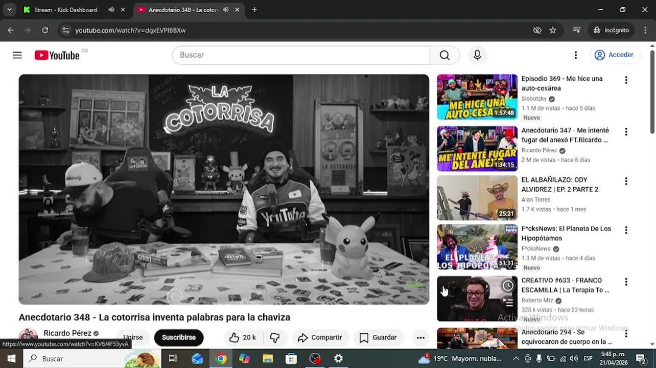Like the video with thumbs-up 20 k

[242, 337]
